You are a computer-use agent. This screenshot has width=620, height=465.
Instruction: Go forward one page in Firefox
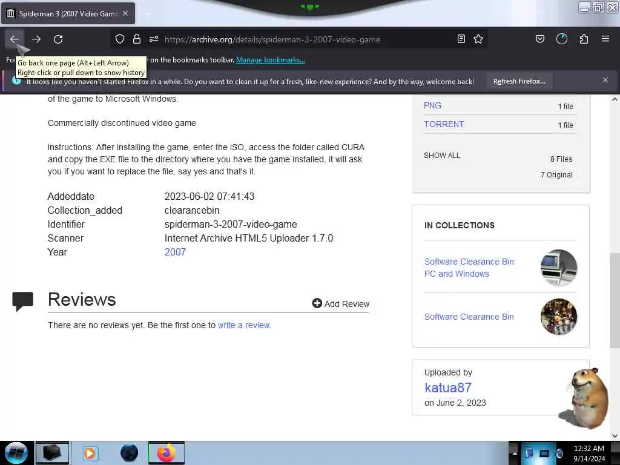tap(36, 39)
